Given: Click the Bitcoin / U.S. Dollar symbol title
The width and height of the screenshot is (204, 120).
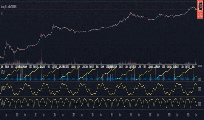Looking at the screenshot, I should pyautogui.click(x=9, y=7).
